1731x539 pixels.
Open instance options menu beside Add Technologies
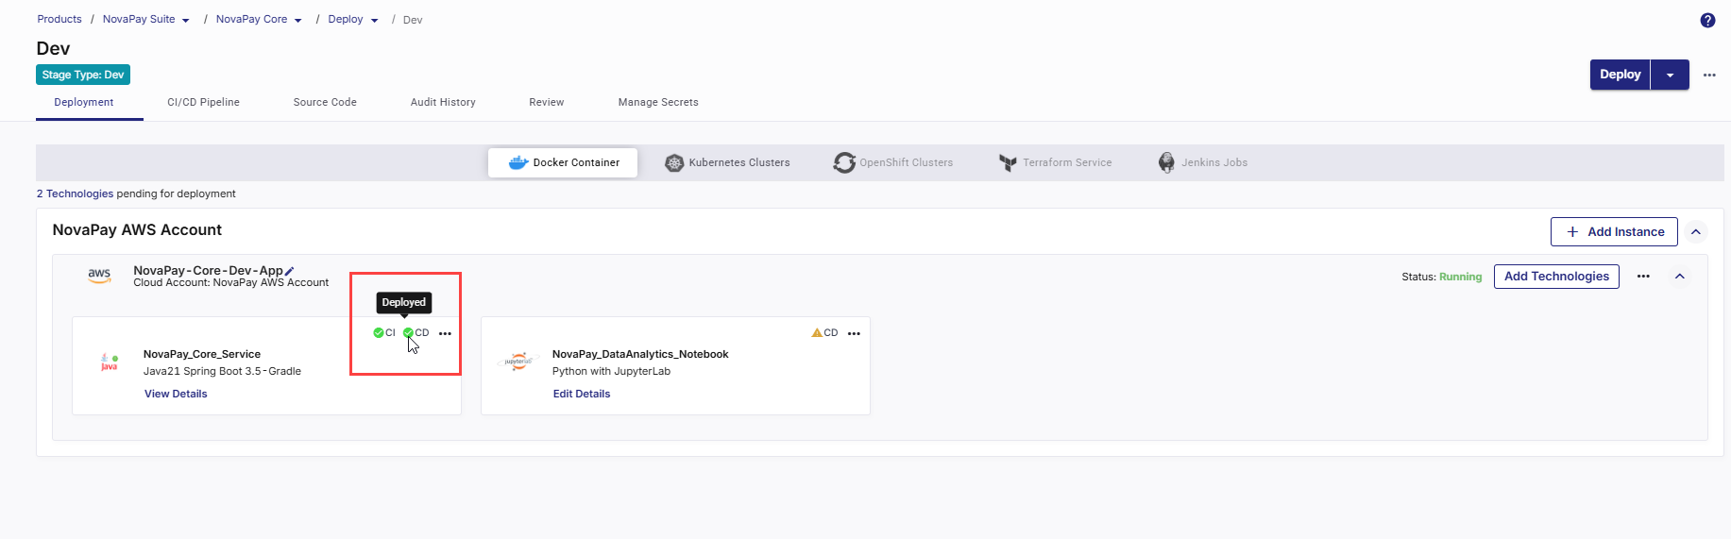(x=1643, y=277)
